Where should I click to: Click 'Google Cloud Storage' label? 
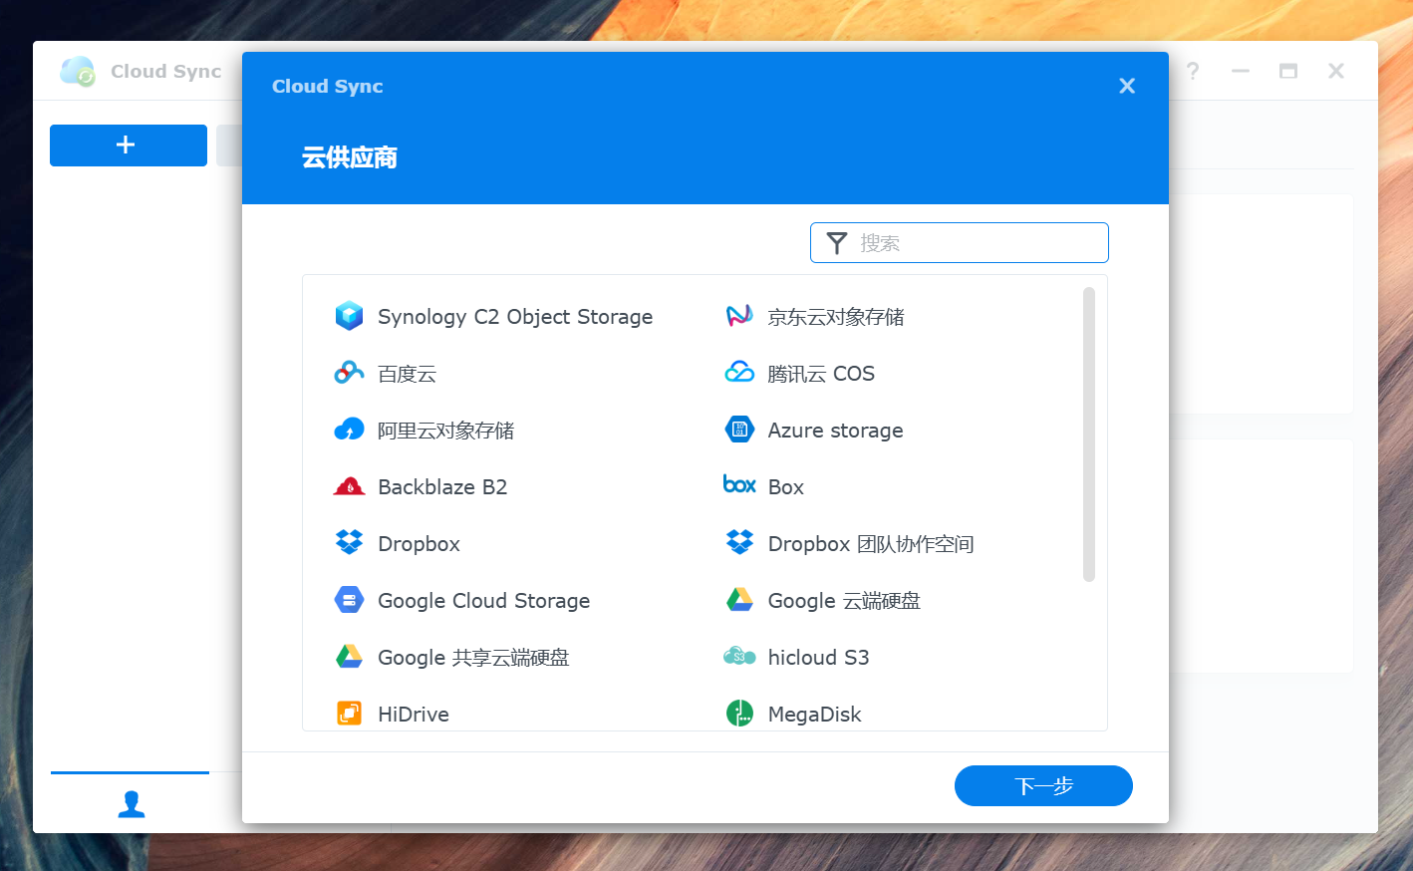(483, 601)
